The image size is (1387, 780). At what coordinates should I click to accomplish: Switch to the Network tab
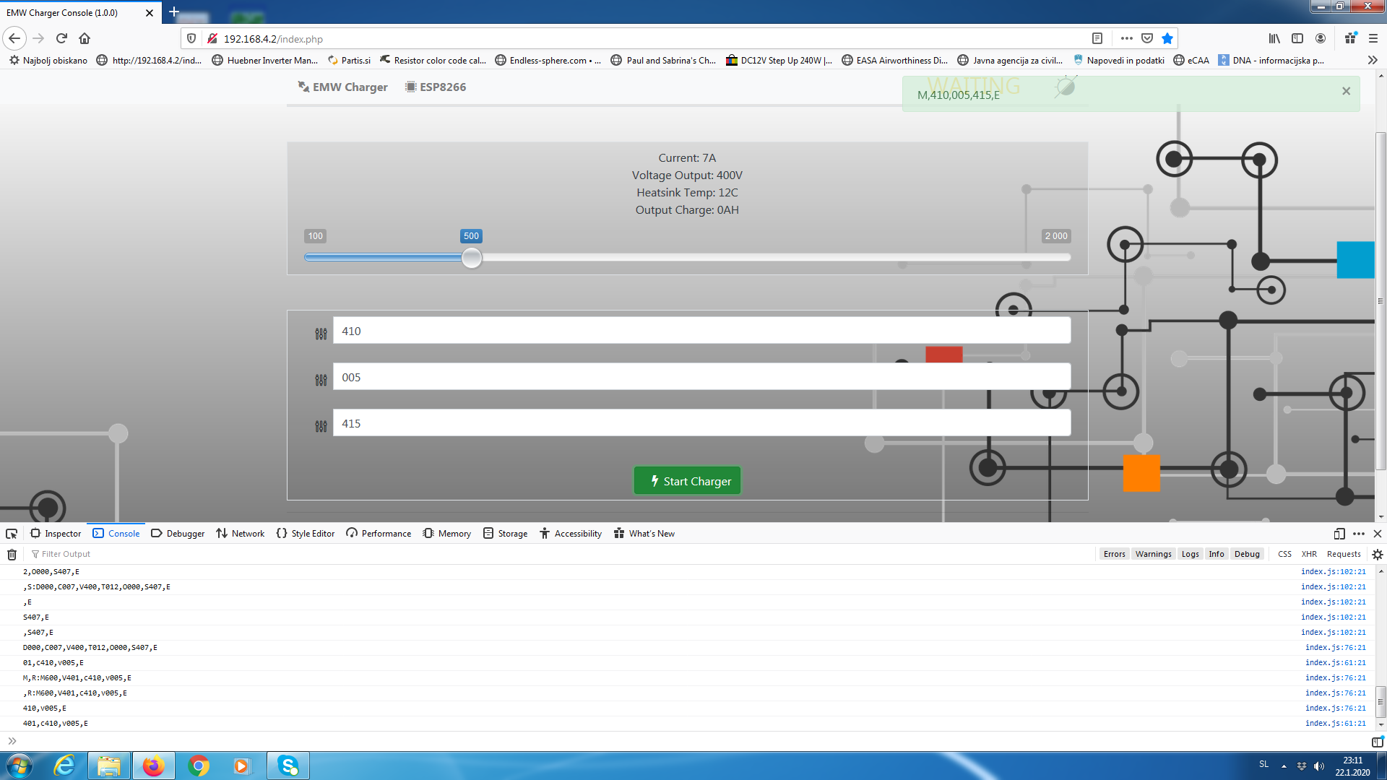(241, 534)
